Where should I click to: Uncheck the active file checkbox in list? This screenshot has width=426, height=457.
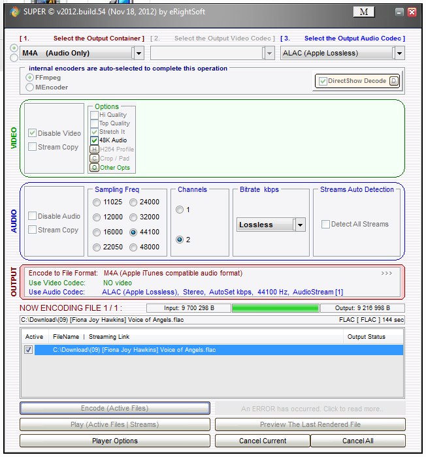pos(28,350)
